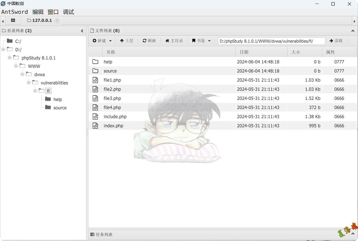The height and width of the screenshot is (241, 358).
Task: Refresh the list with 刷新
Action: 149,41
